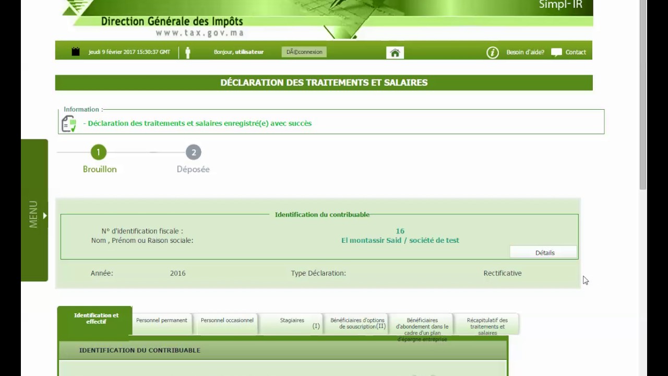This screenshot has height=376, width=668.
Task: Expand the MENU side panel arrow
Action: click(45, 215)
